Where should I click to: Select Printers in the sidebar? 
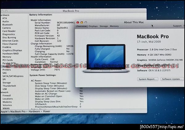6,70
